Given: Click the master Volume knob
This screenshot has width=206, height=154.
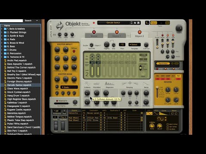Looking at the screenshot, I should coord(179,28).
